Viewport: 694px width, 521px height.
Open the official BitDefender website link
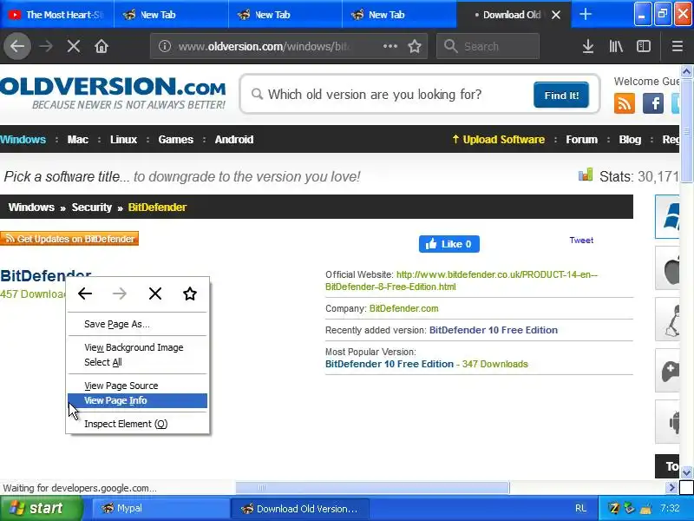pyautogui.click(x=462, y=280)
